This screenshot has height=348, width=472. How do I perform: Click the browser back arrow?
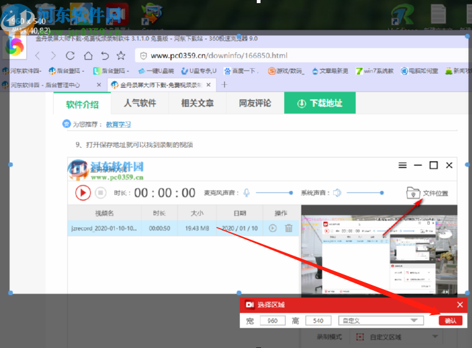click(38, 56)
